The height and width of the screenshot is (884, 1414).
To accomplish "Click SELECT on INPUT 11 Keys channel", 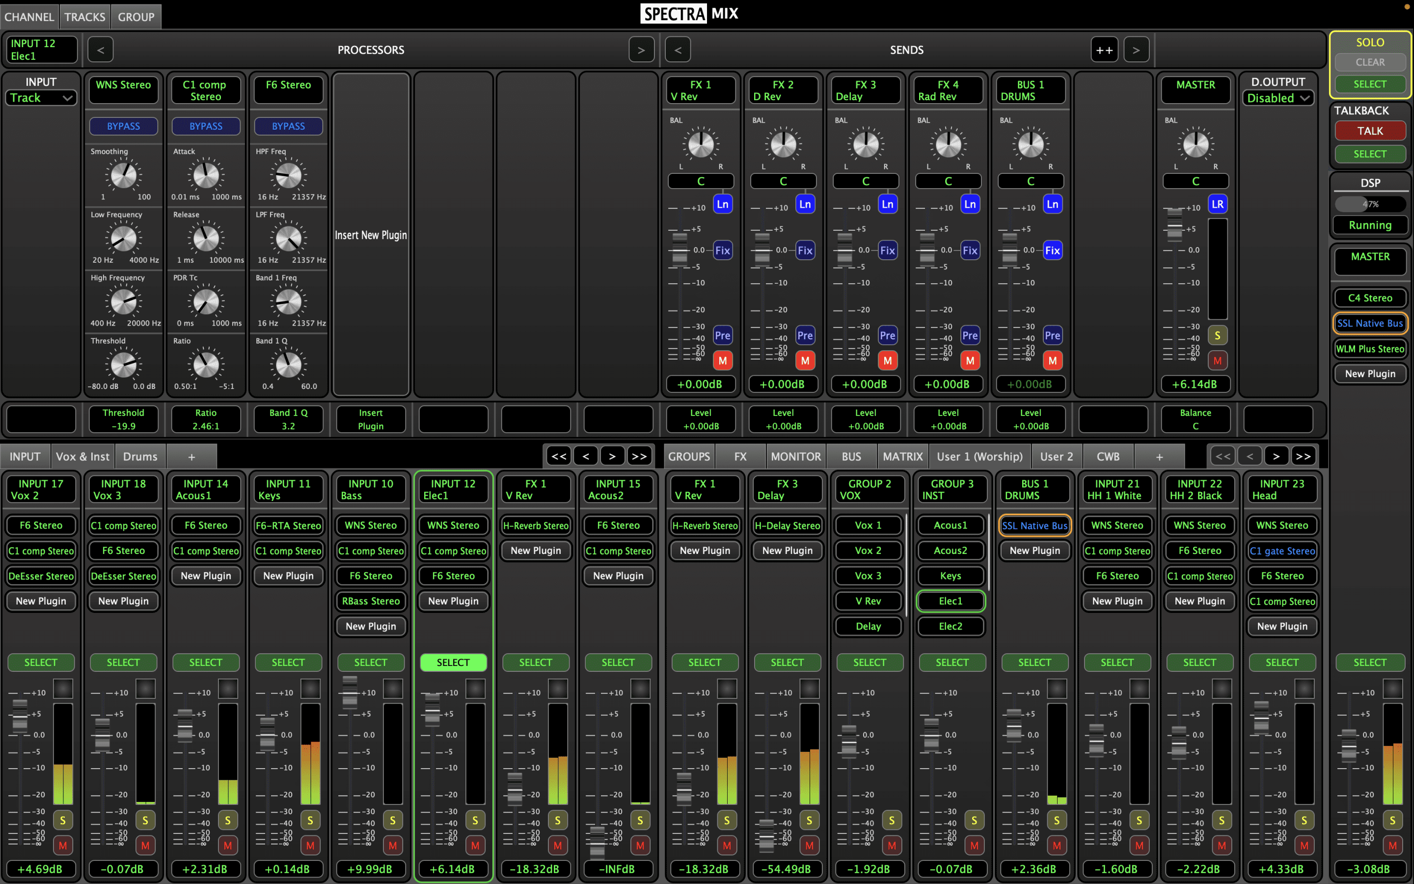I will (x=288, y=662).
